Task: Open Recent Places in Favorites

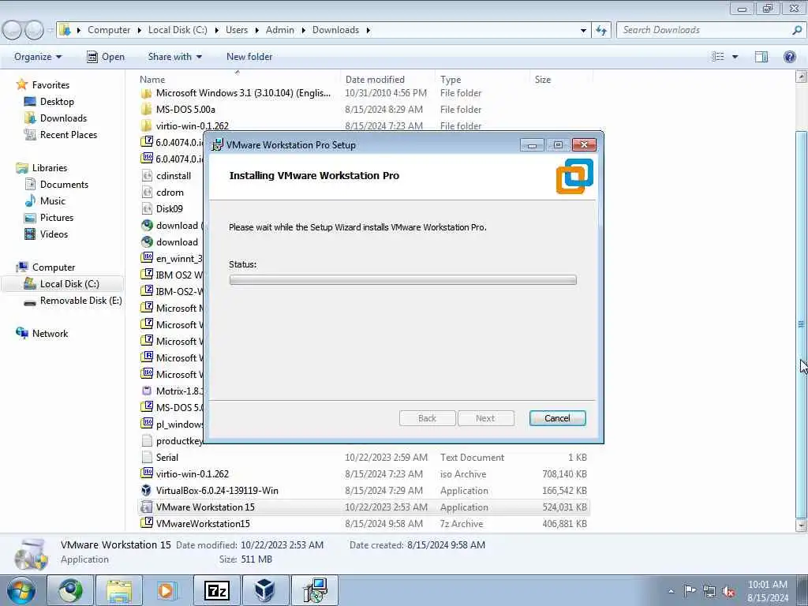Action: [69, 134]
